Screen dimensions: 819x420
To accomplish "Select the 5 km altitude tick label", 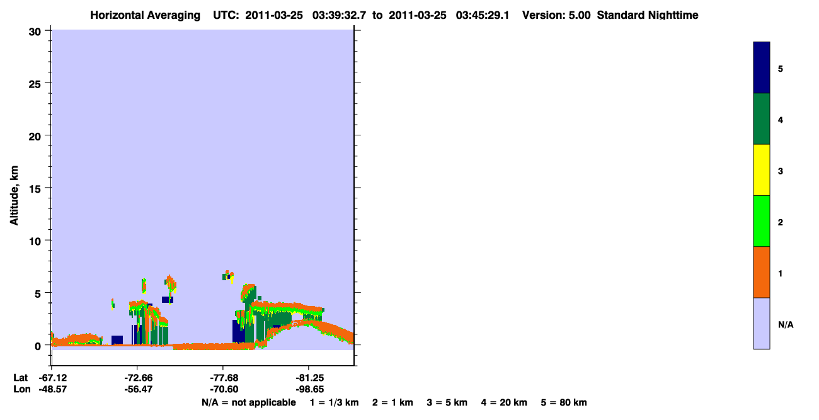I will (x=39, y=293).
